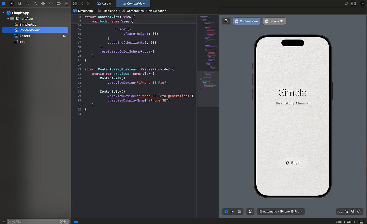
Task: Open the Debug navigator spray icon
Action: (x=51, y=4)
